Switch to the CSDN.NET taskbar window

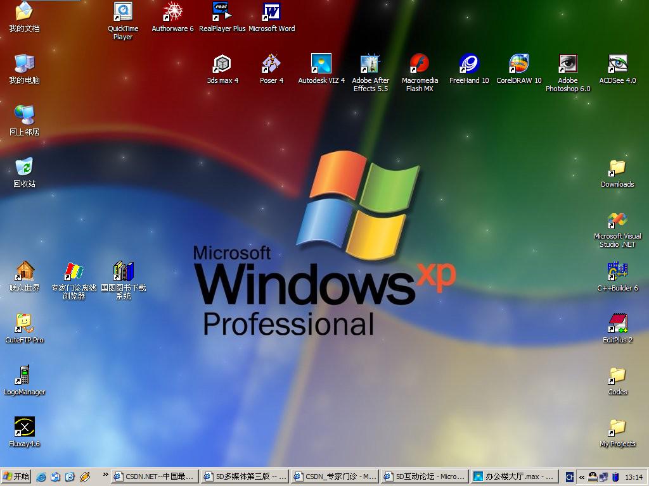154,477
